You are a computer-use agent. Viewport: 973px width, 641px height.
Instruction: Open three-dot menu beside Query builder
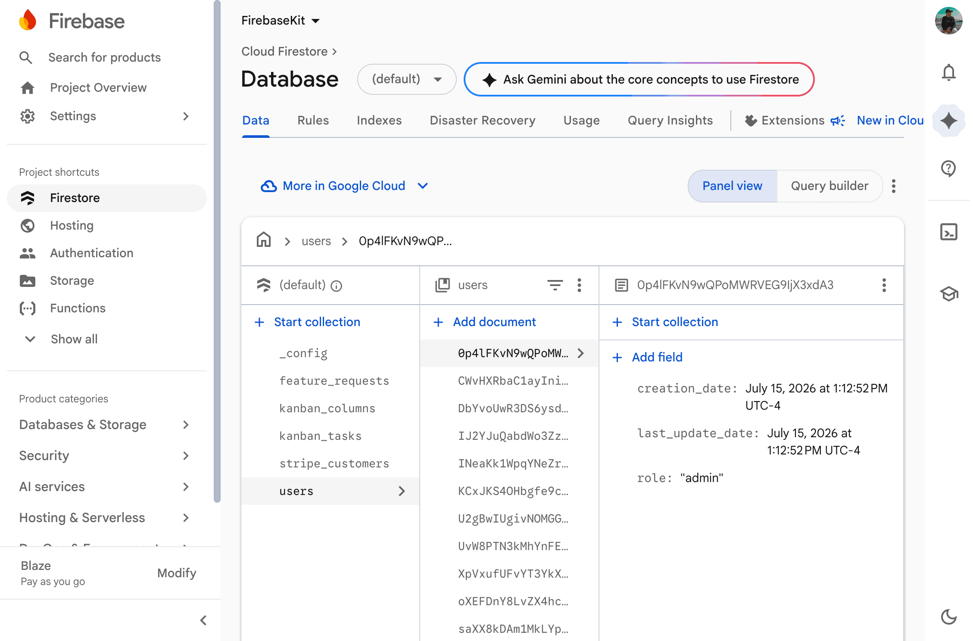(x=893, y=186)
